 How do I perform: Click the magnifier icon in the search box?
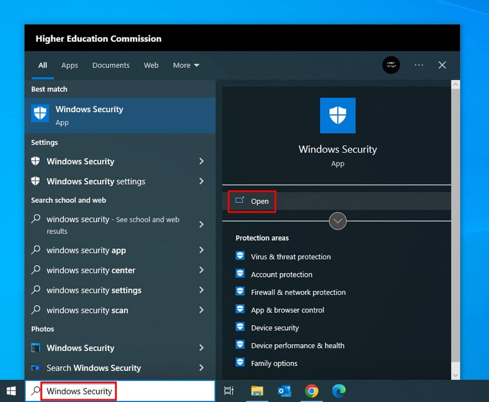[x=36, y=391]
